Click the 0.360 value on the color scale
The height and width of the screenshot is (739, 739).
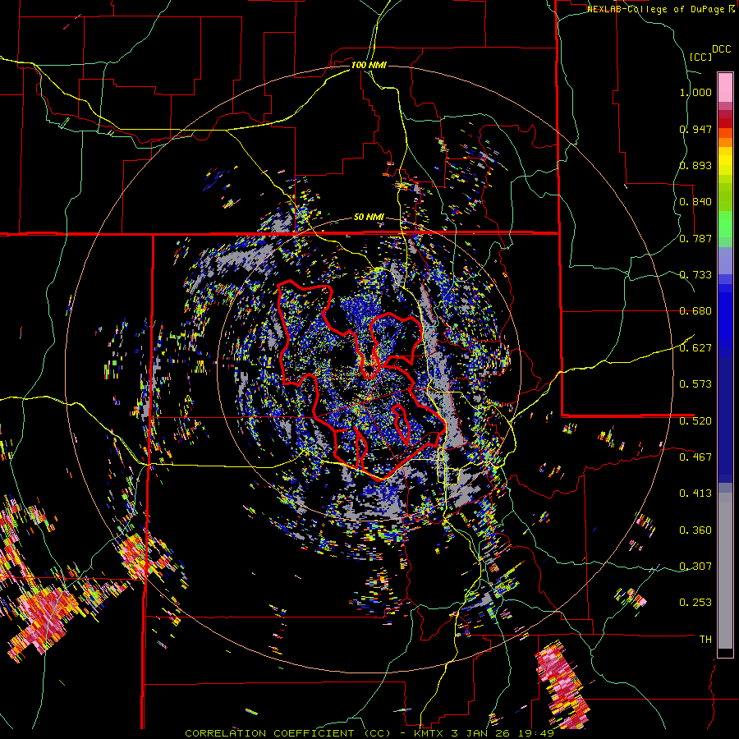tap(695, 530)
